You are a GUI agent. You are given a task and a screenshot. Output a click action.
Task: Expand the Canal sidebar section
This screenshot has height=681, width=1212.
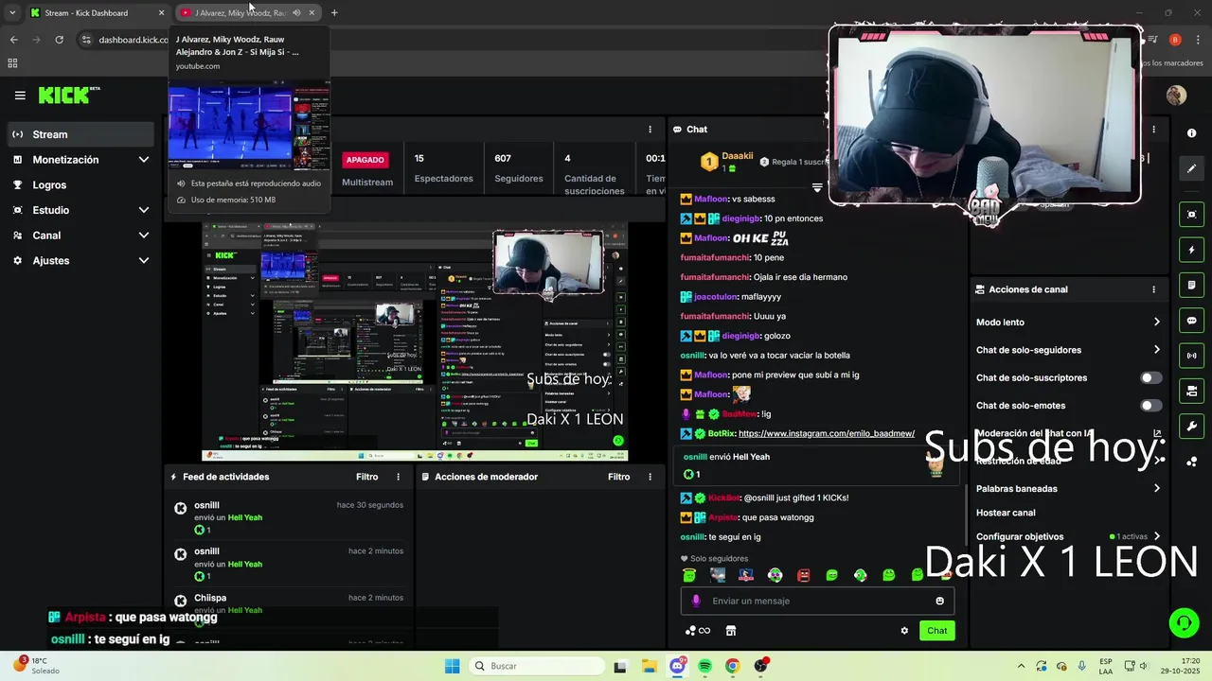point(79,236)
